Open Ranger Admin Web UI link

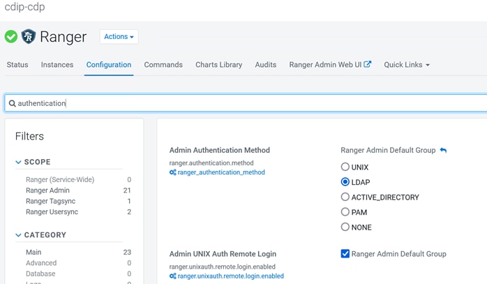(325, 65)
